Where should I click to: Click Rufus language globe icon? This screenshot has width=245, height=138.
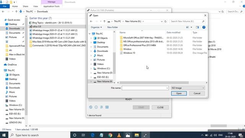coord(91,107)
